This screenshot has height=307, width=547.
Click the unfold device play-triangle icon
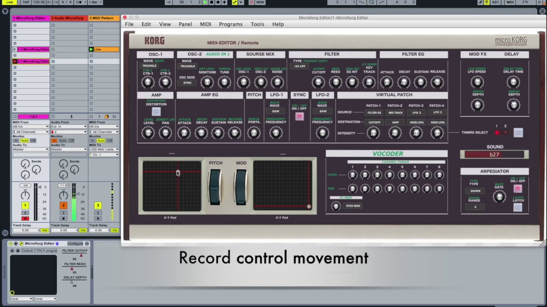click(16, 243)
